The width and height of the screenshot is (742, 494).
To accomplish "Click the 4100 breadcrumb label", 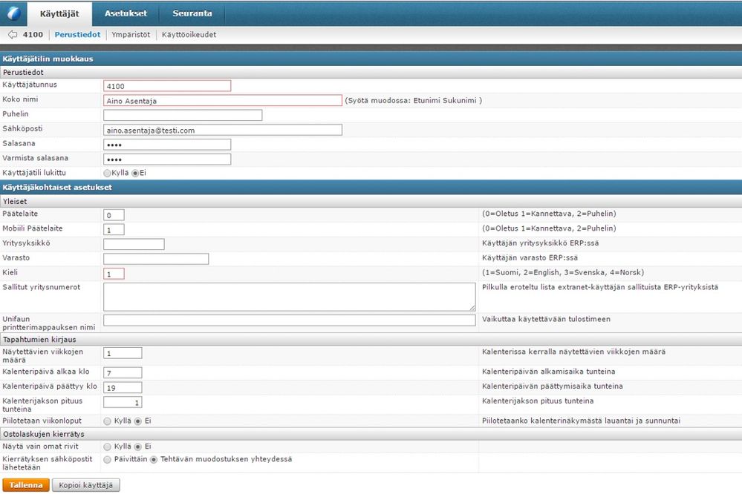I will tap(33, 35).
